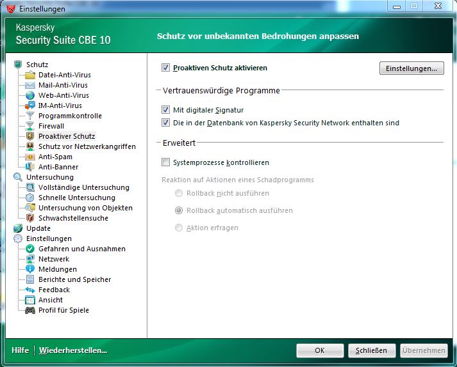
Task: Click Wiederherstellen... link
Action: [73, 350]
